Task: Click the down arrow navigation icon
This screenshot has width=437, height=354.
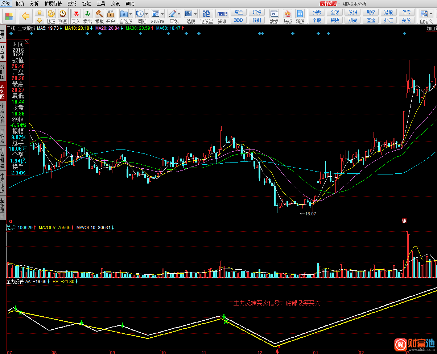Action: coord(40,20)
